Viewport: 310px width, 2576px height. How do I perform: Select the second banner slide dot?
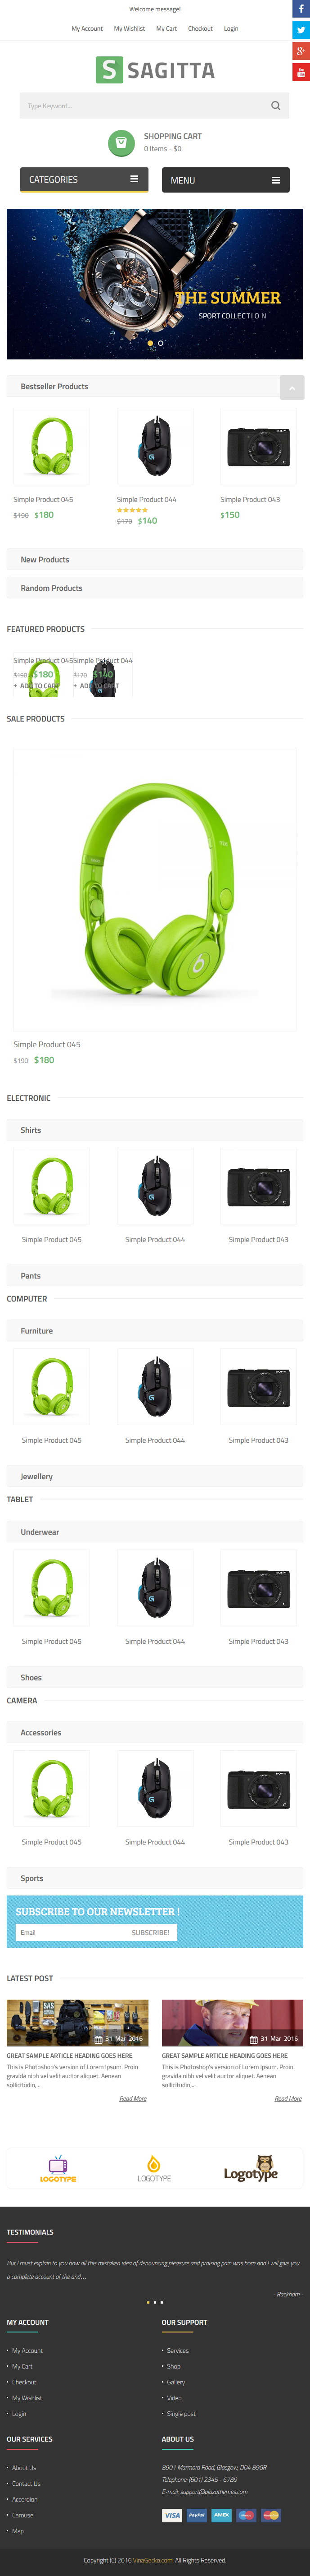[161, 343]
